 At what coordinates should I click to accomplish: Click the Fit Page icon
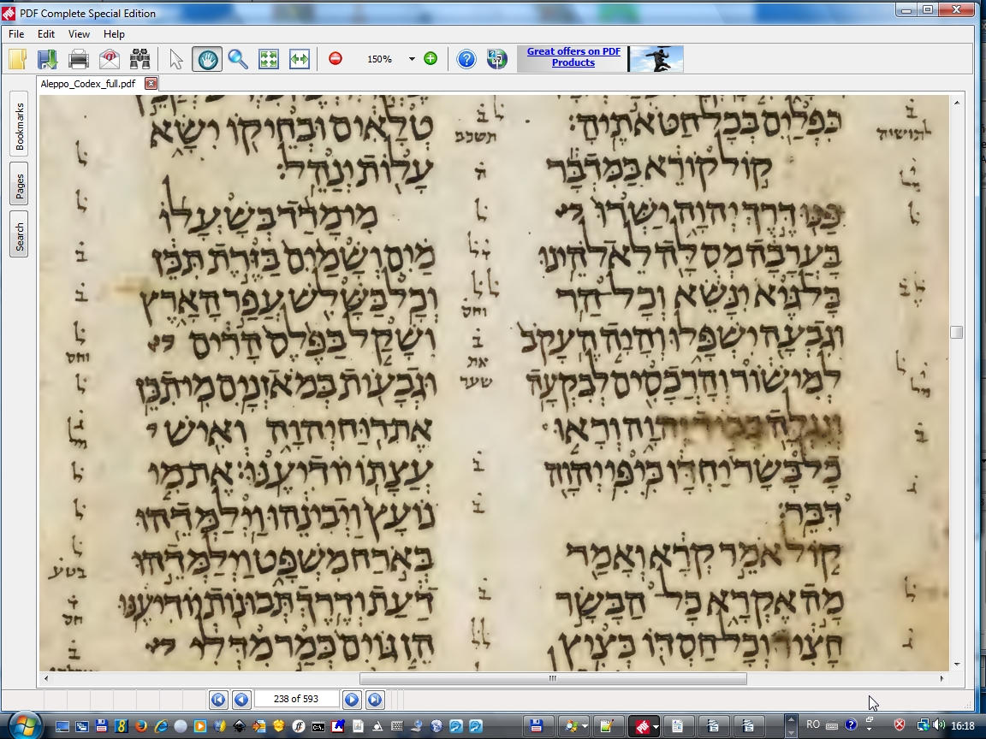pyautogui.click(x=269, y=59)
